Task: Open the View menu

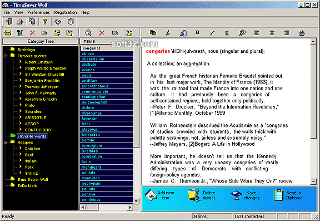Action: tap(18, 12)
